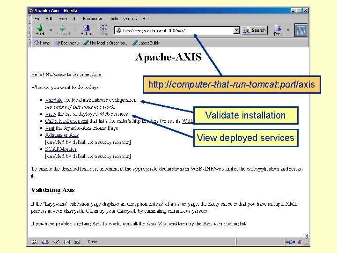Viewport: 337px width, 253px height.
Task: Open the Latest Builds bookmark
Action: pos(146,43)
